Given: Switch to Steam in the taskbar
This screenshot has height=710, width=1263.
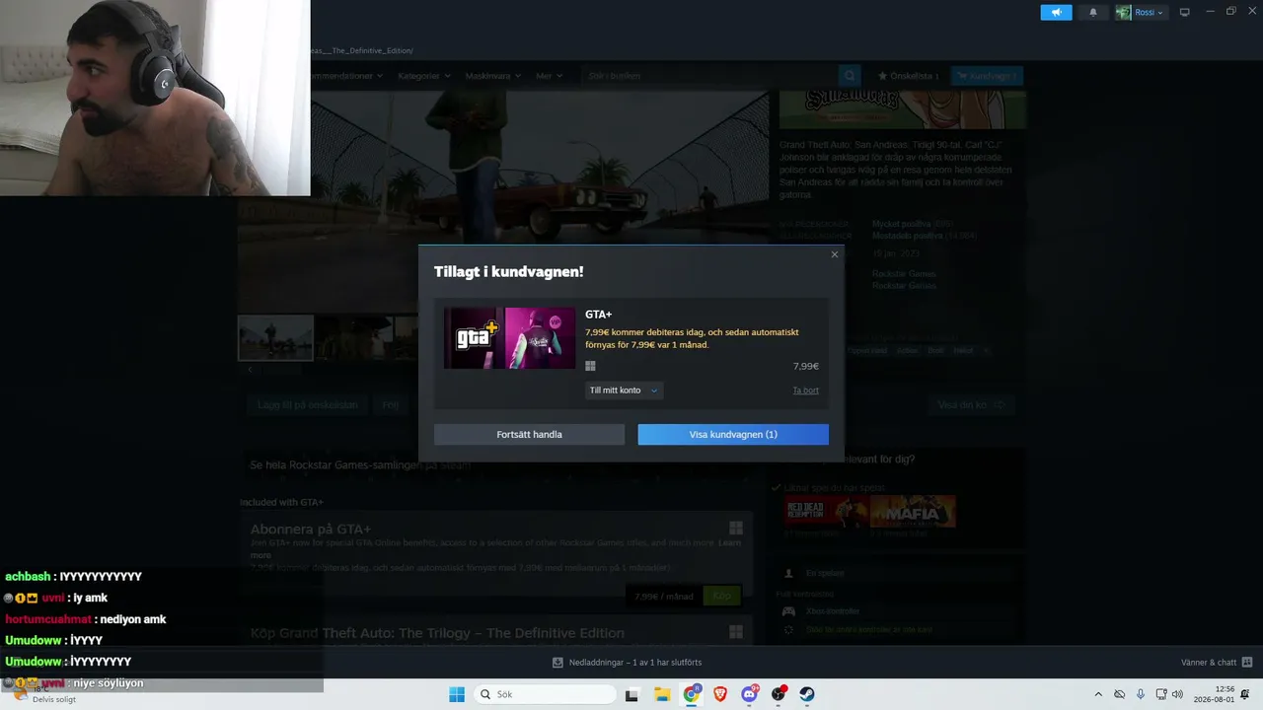Looking at the screenshot, I should tap(807, 694).
